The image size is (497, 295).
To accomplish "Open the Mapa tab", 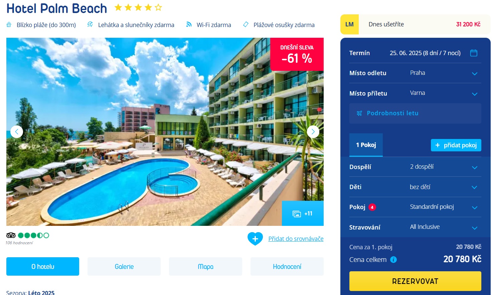I will pyautogui.click(x=205, y=267).
